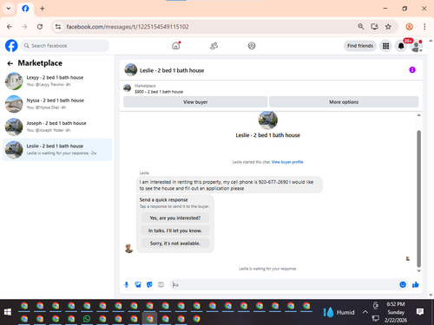Click Find friends button
The image size is (434, 325).
[360, 46]
